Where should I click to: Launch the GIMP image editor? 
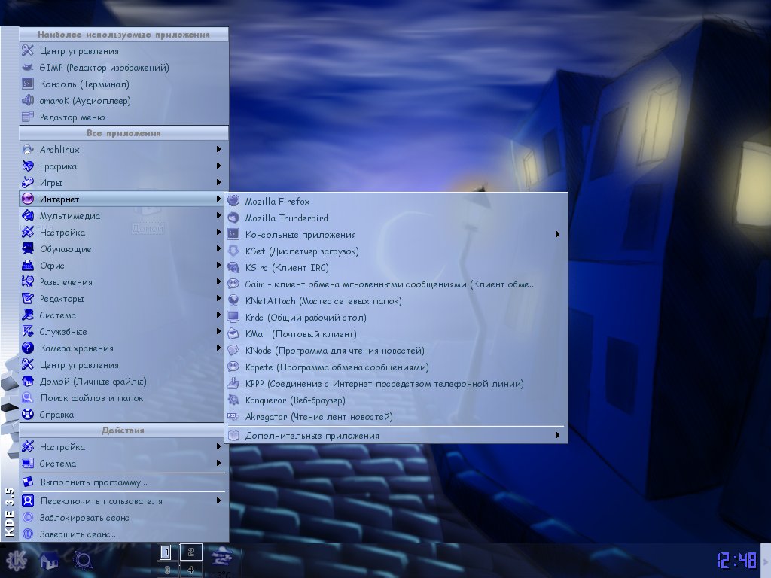coord(98,67)
